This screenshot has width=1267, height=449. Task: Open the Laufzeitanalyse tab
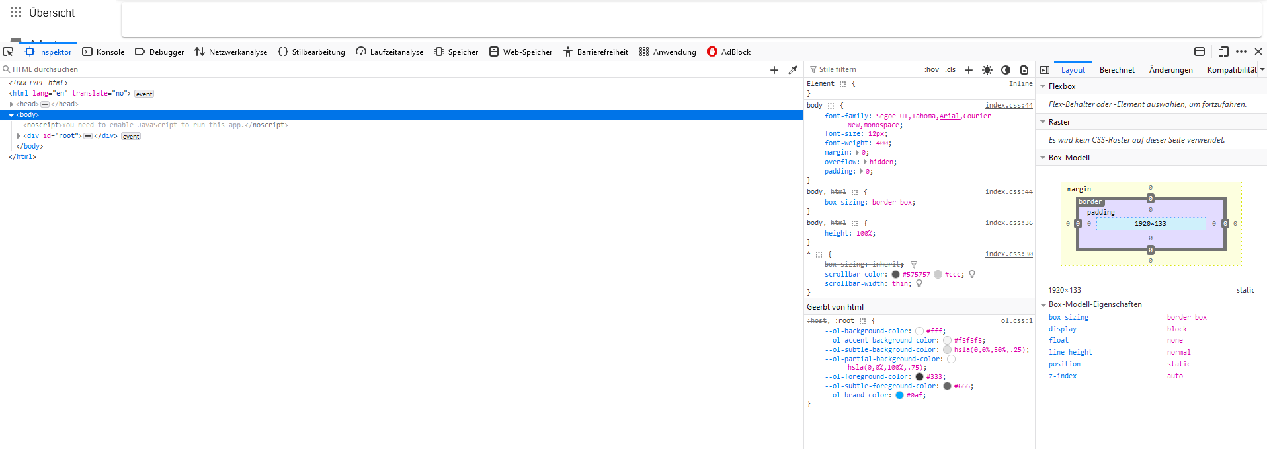[x=389, y=52]
